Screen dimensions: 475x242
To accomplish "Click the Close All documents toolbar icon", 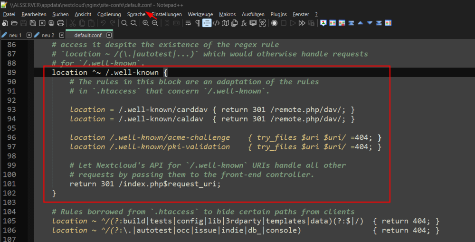I will point(51,23).
